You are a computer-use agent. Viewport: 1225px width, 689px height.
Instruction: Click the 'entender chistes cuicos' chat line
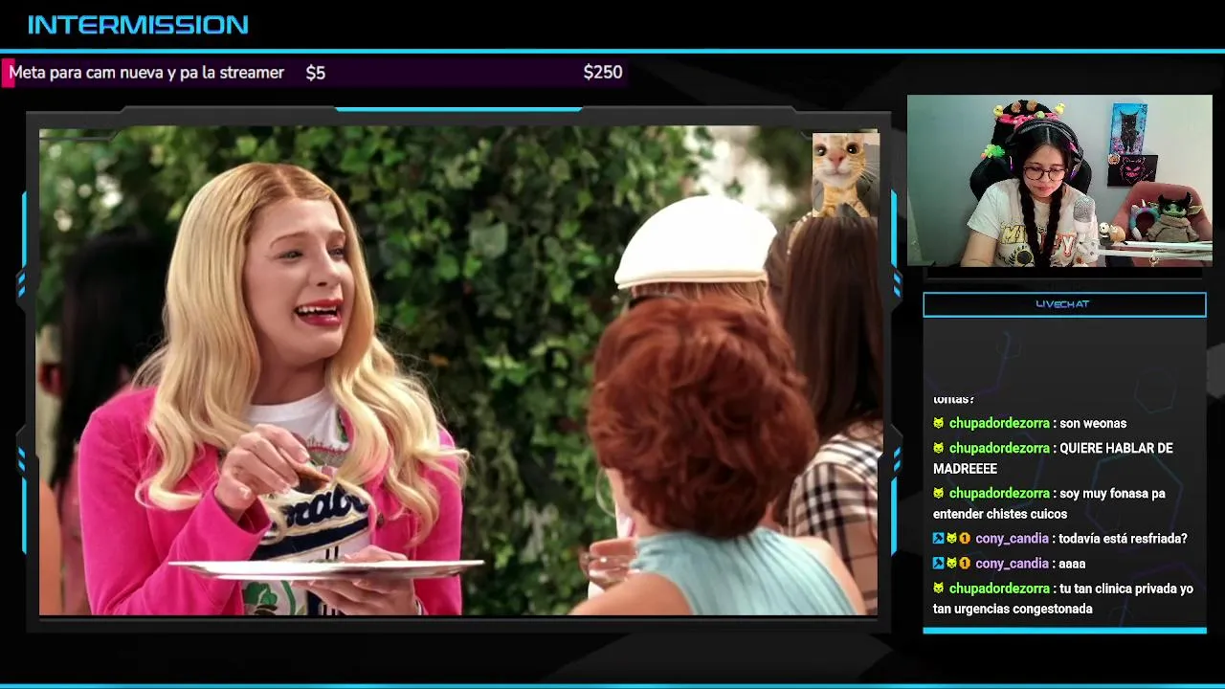point(1000,514)
